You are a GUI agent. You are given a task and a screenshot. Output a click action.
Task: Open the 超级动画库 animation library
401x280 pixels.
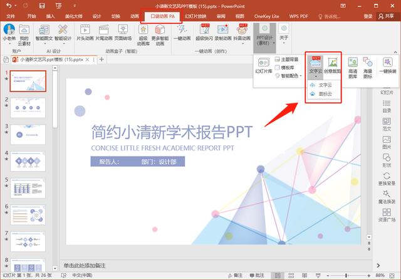coord(143,35)
